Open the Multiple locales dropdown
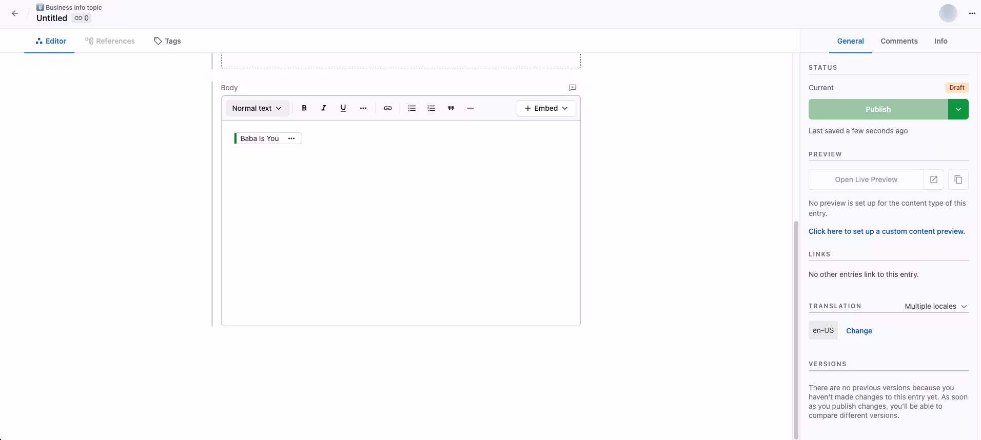 936,306
